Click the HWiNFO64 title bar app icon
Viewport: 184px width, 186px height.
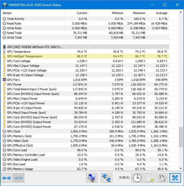coord(5,5)
